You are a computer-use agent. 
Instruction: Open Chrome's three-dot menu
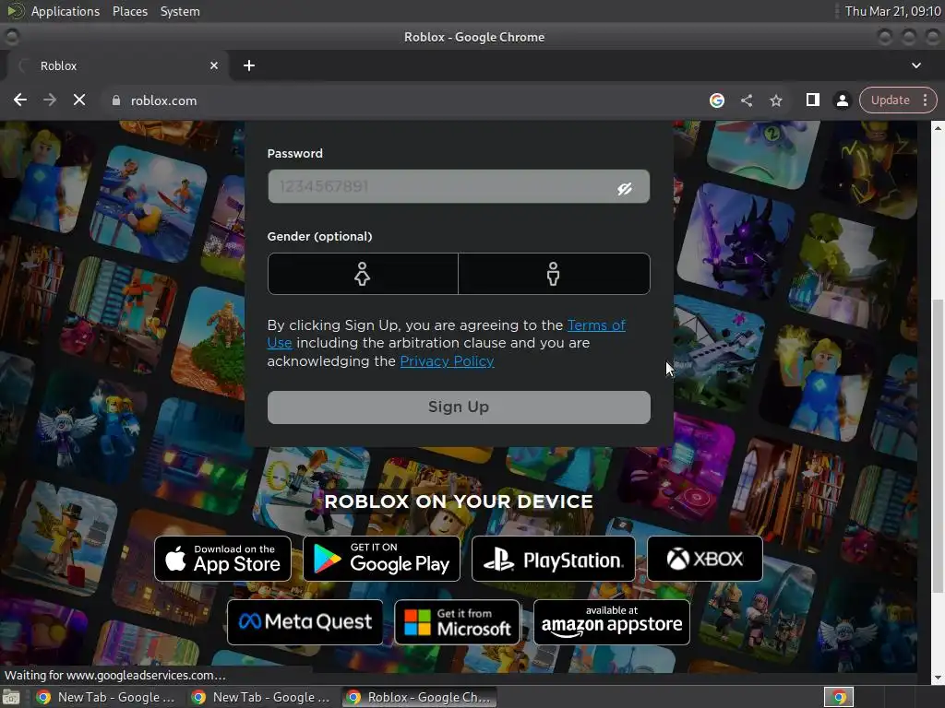tap(925, 100)
